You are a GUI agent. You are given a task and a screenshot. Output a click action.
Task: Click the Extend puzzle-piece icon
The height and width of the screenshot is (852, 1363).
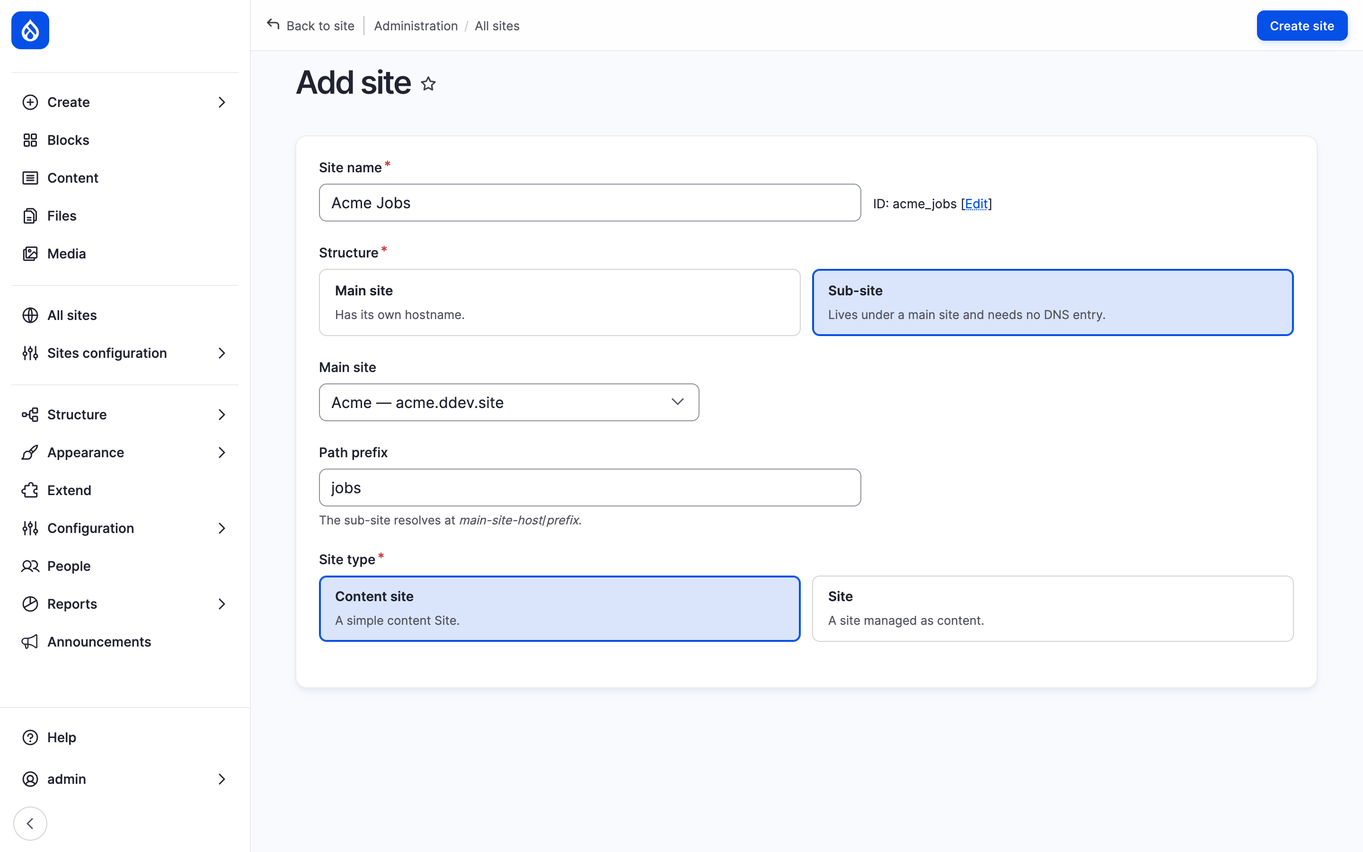[30, 490]
